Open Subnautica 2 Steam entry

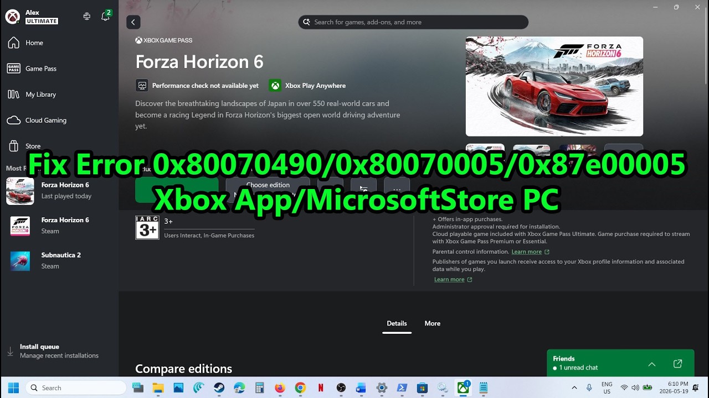pos(59,261)
